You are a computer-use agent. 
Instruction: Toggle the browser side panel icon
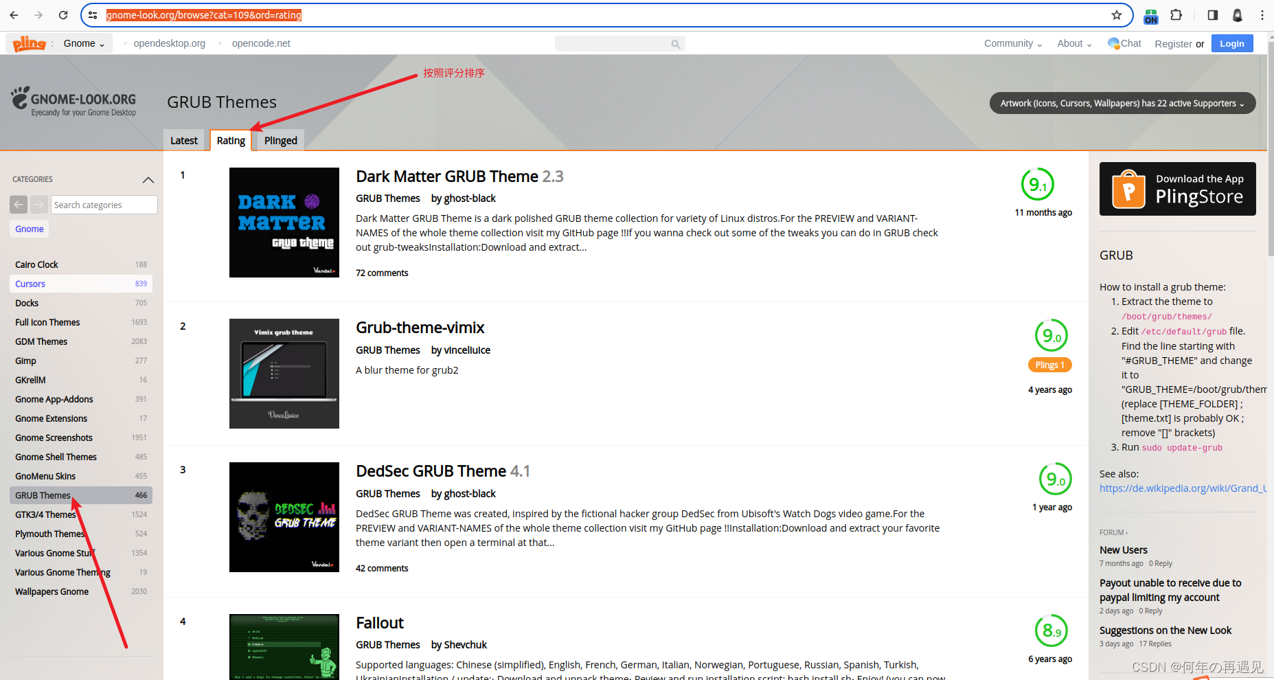tap(1212, 15)
